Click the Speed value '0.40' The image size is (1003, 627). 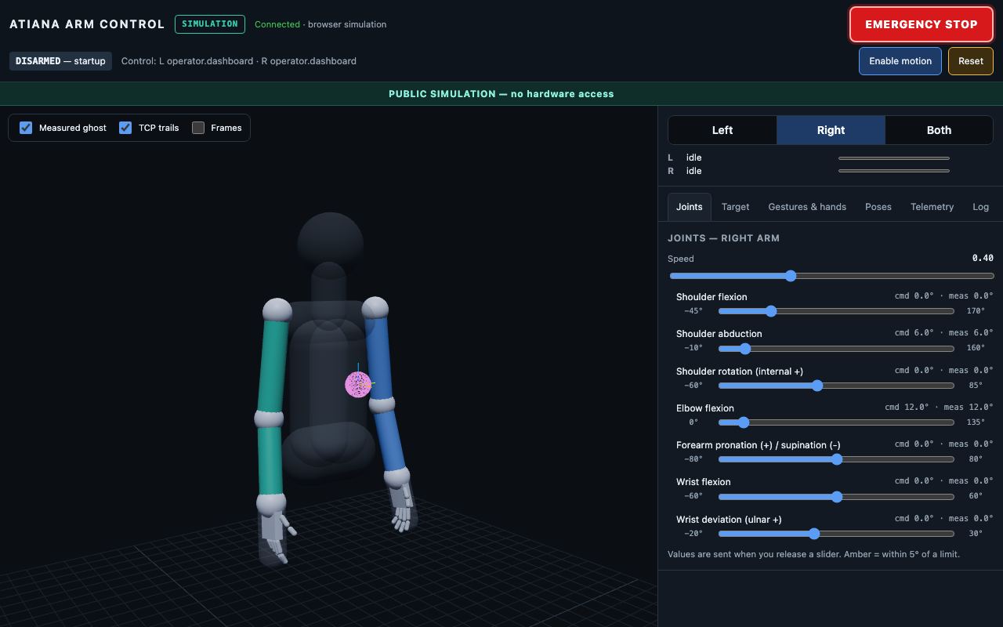(983, 258)
